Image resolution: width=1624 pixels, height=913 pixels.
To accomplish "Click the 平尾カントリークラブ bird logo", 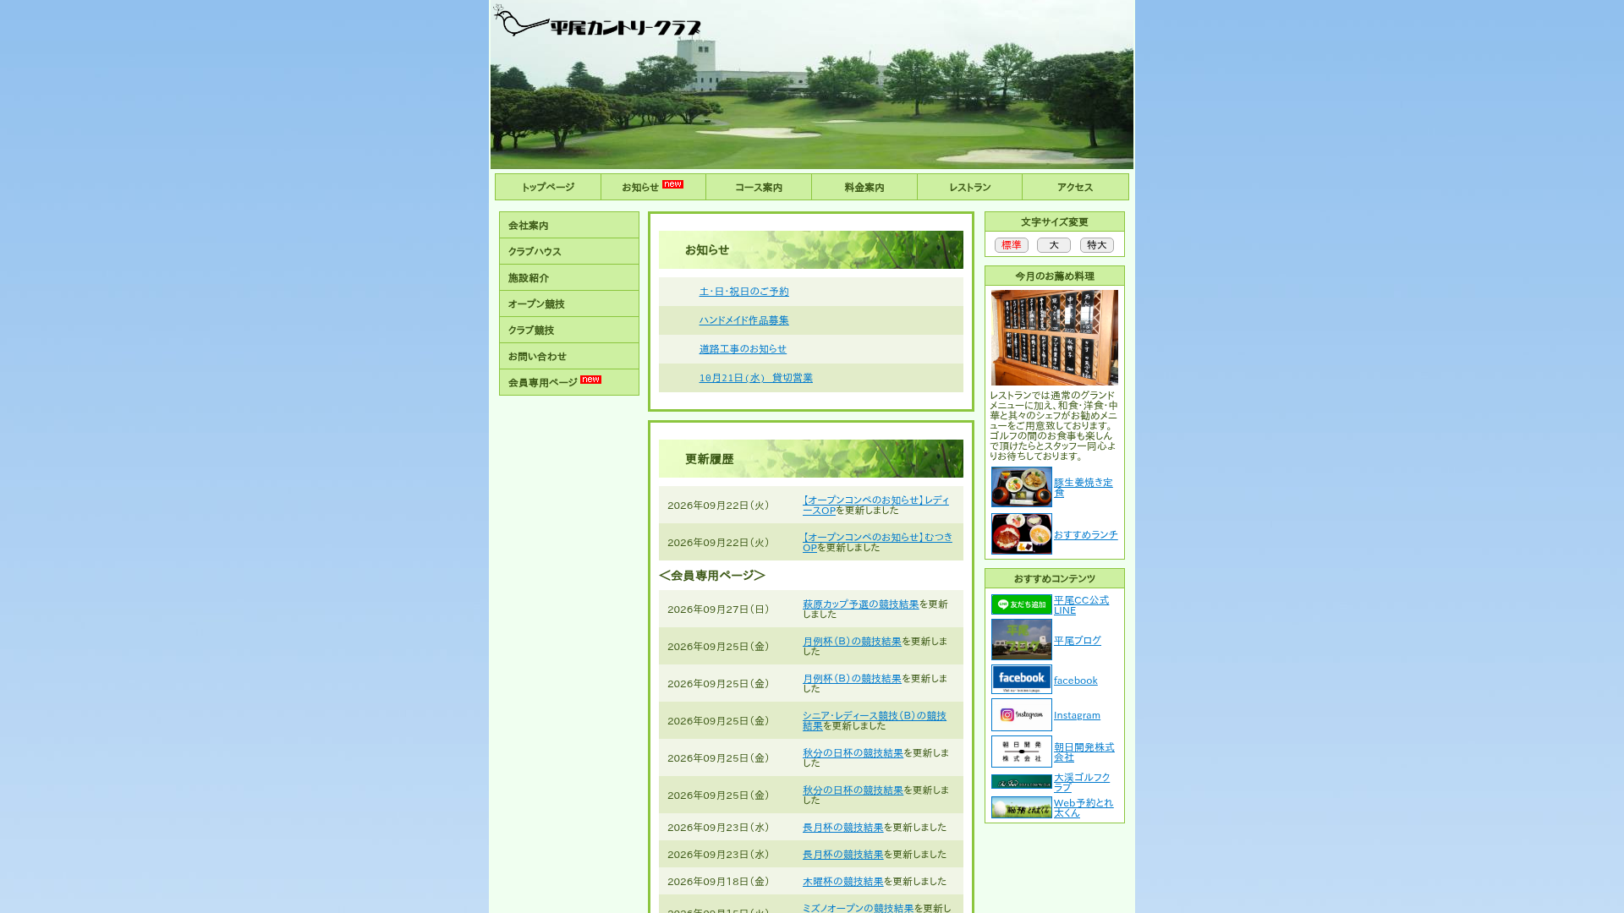I will 596,21.
